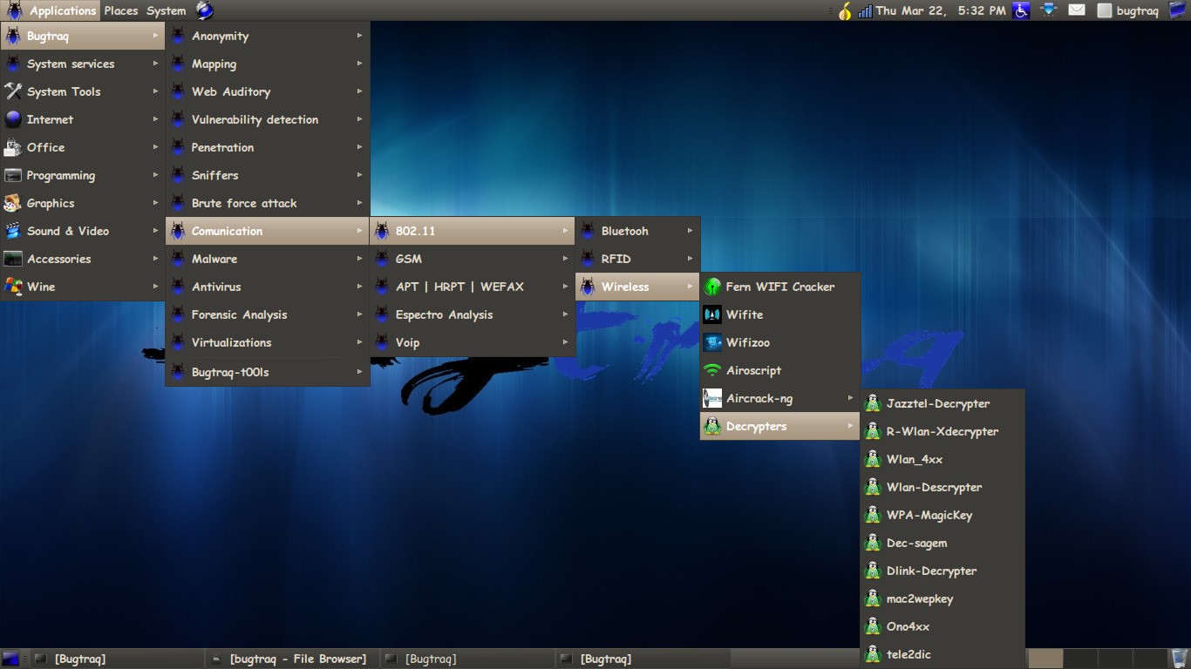
Task: Click the accessibility wheelchair icon in the panel
Action: [1020, 10]
